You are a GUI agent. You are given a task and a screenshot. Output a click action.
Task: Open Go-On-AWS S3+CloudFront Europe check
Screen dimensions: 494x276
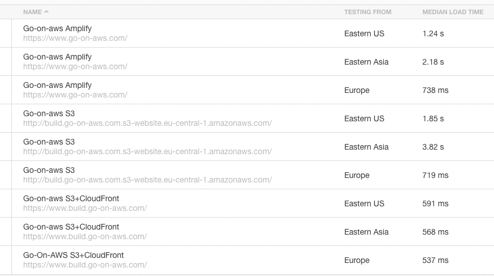coord(74,255)
